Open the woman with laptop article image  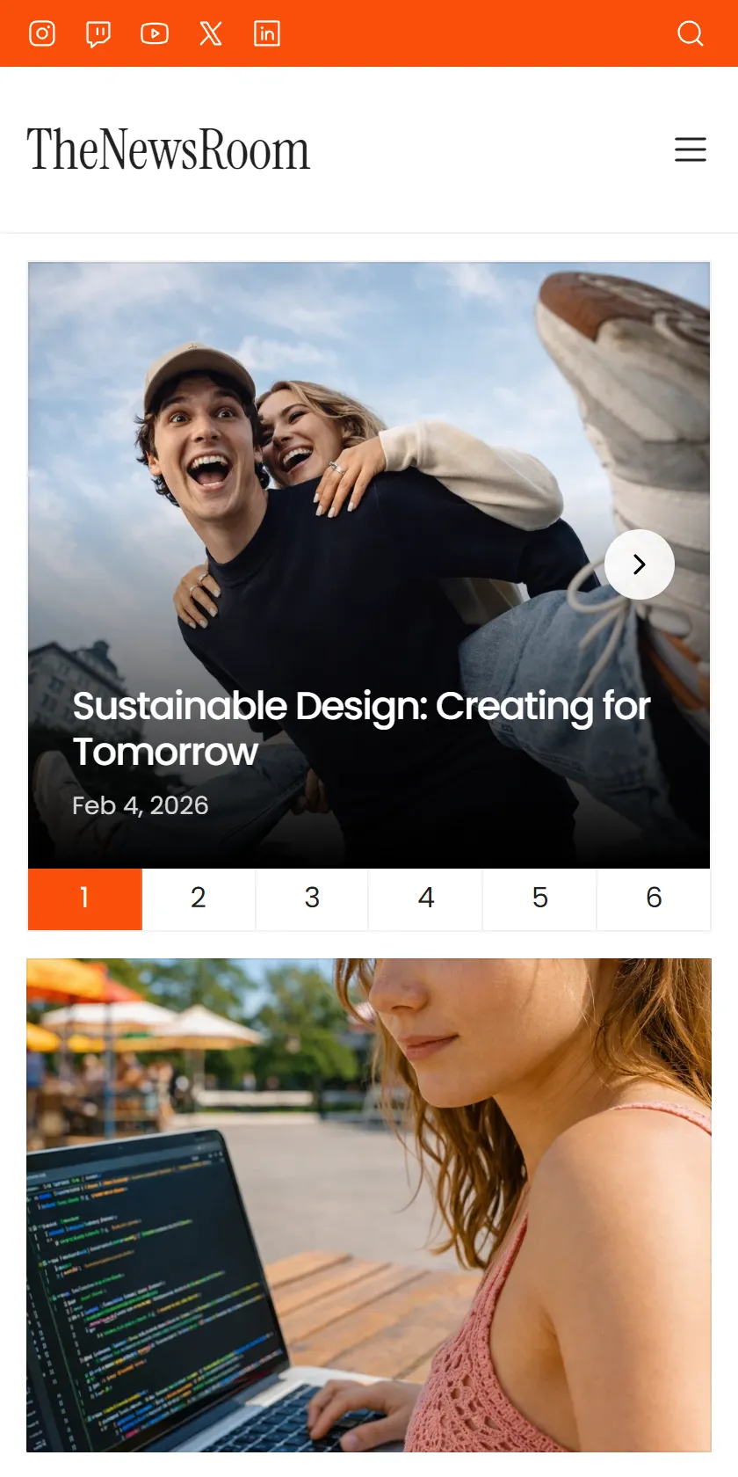coord(369,1204)
